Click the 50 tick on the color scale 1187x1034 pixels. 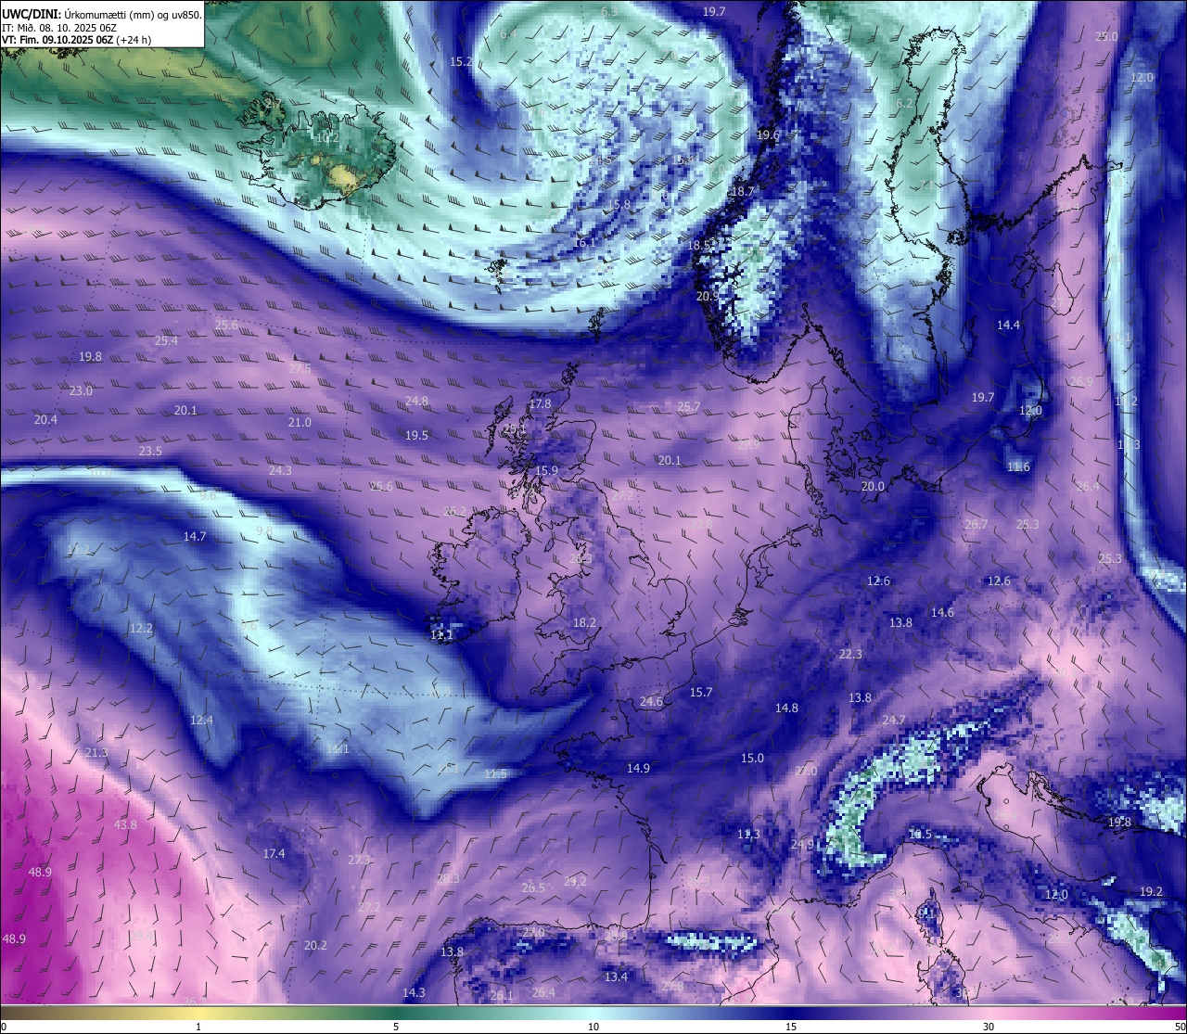pyautogui.click(x=1181, y=1027)
